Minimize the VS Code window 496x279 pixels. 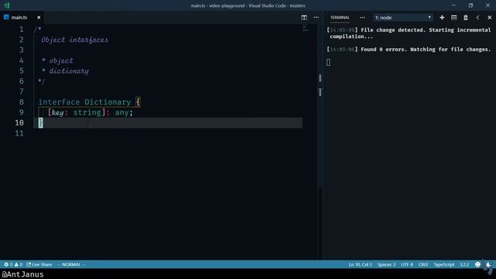point(453,5)
